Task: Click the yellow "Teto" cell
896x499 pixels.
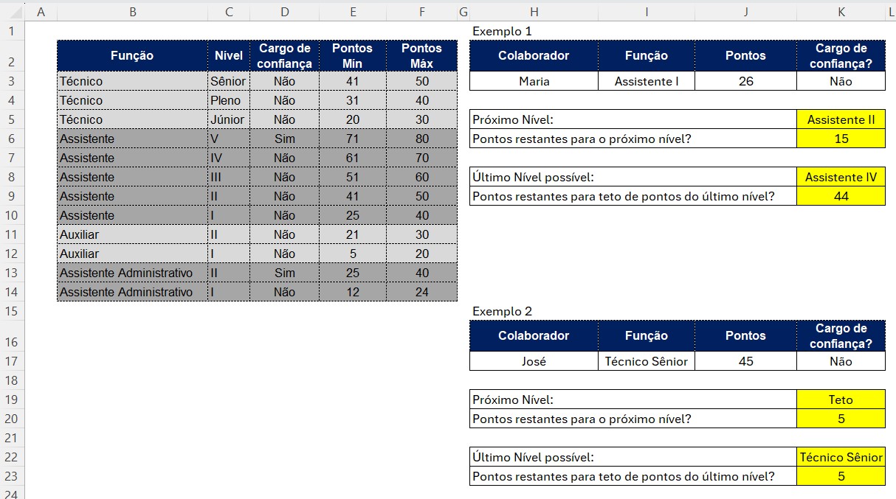Action: [841, 399]
